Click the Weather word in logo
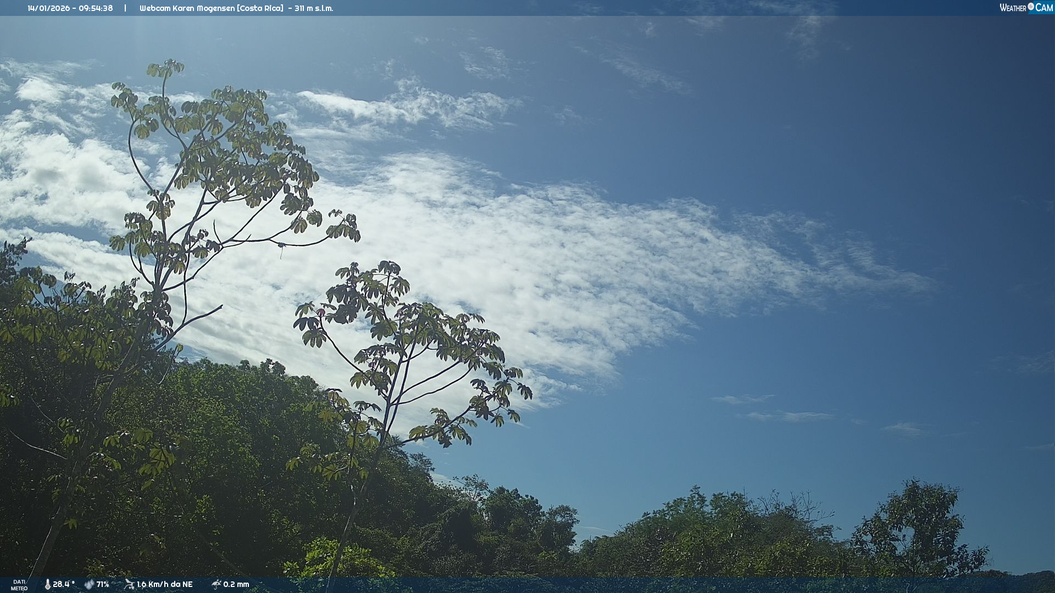1055x593 pixels. (x=1013, y=8)
